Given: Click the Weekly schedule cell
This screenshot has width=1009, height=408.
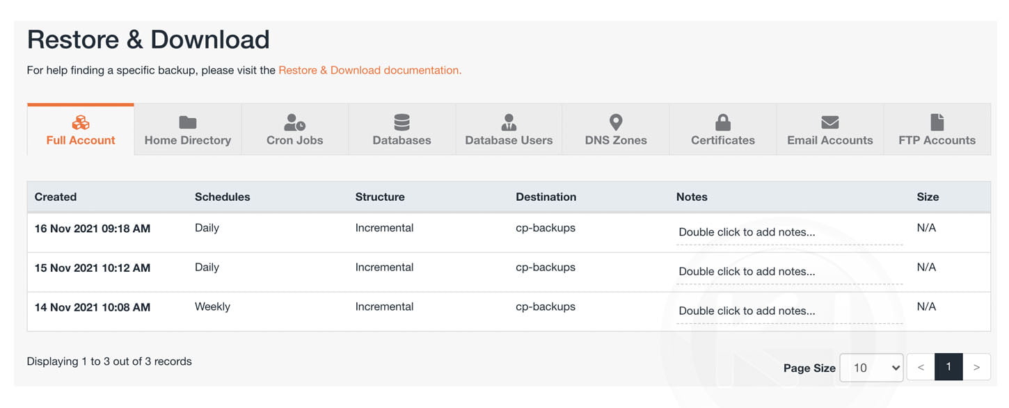Looking at the screenshot, I should (x=212, y=307).
